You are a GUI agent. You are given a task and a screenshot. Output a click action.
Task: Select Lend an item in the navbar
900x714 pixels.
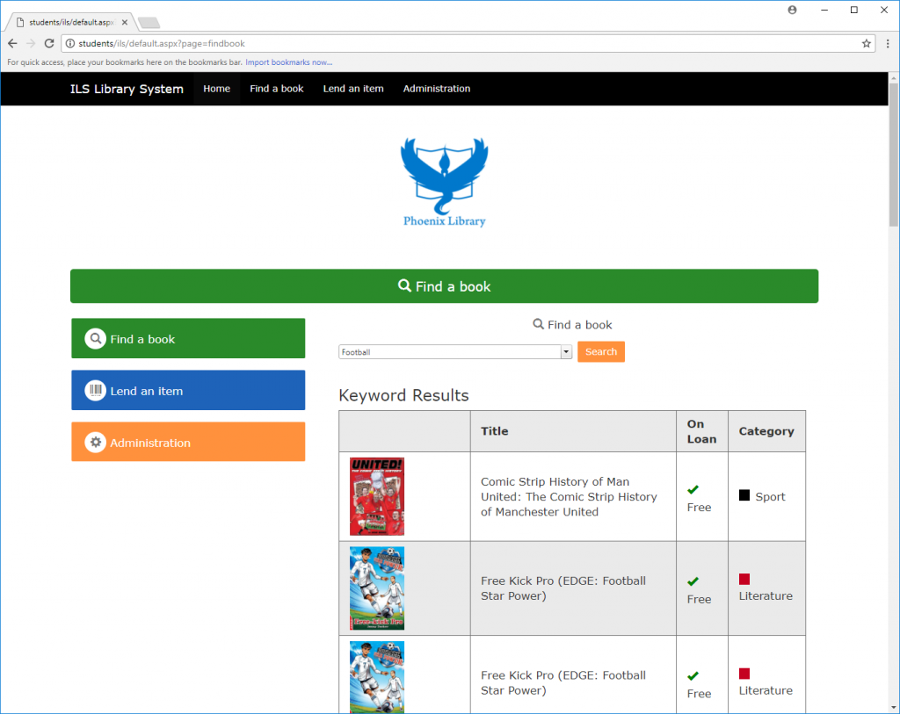(353, 89)
